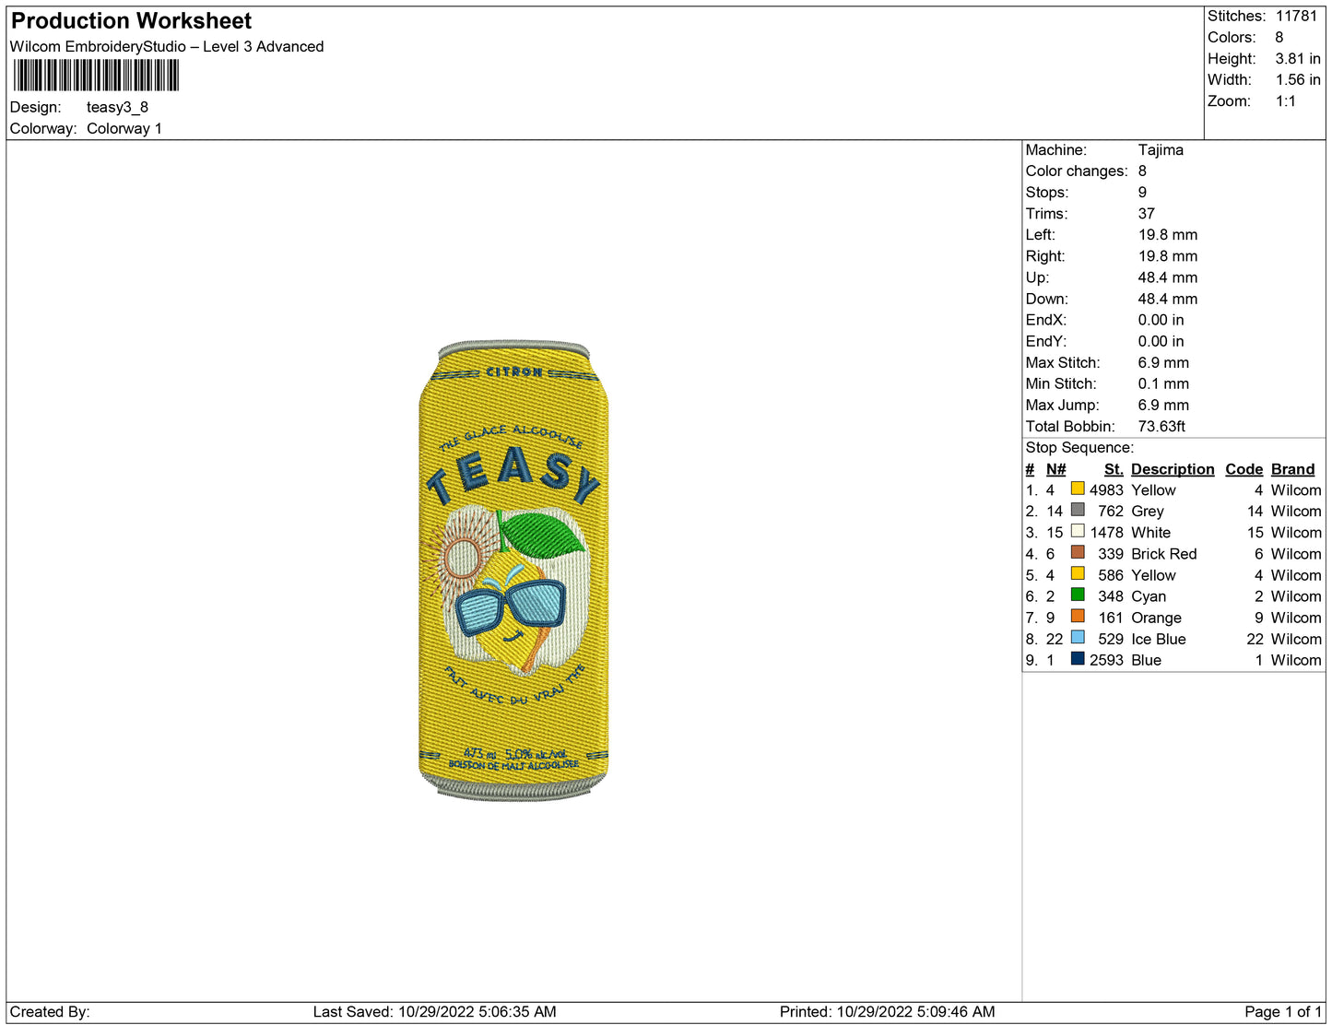Click the min stitch value "0.1 mm"
Screen dimensions: 1332x1025
pyautogui.click(x=1163, y=383)
